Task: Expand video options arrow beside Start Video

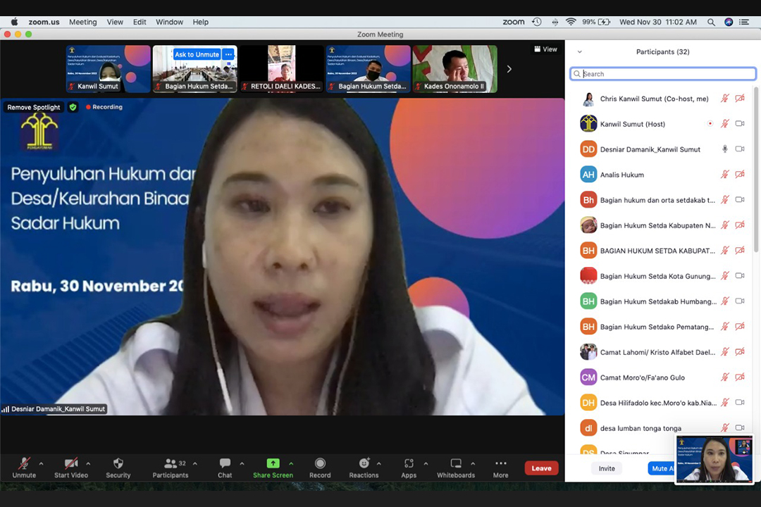Action: coord(88,463)
